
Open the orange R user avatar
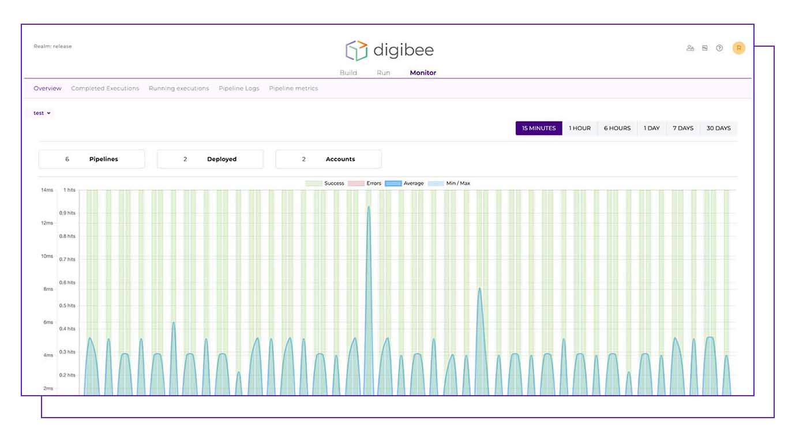point(738,48)
